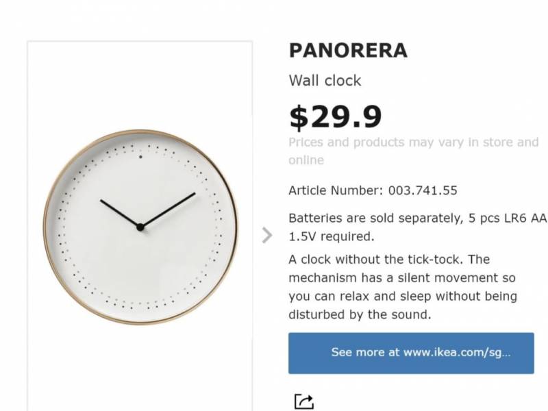Viewport: 548px width, 411px height.
Task: Click the Wall clock subtitle text
Action: [x=325, y=81]
